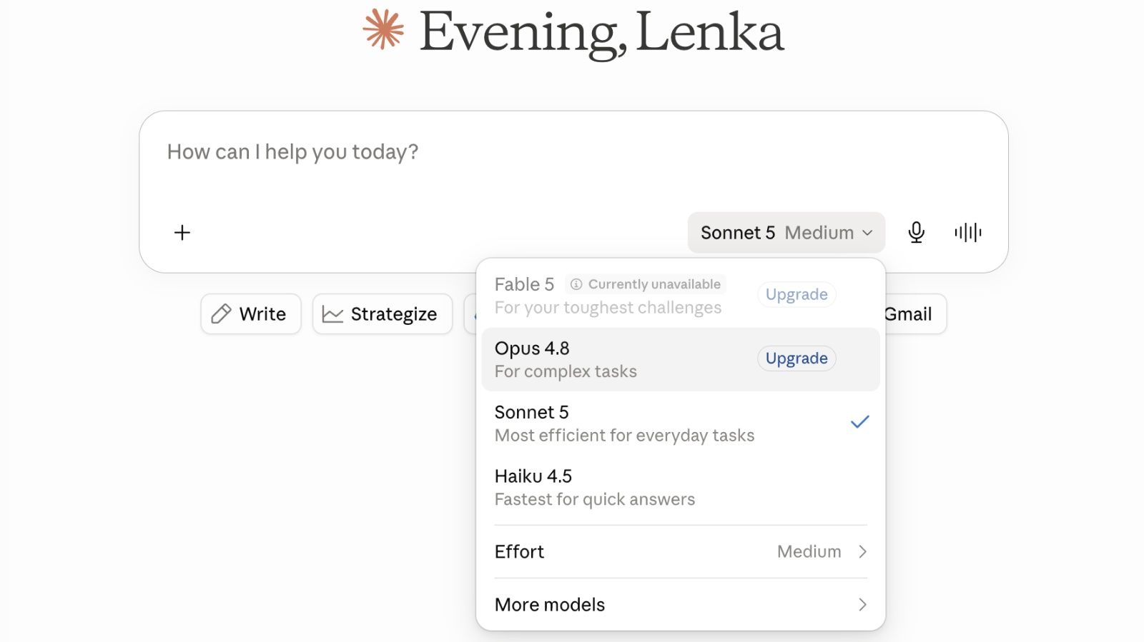The width and height of the screenshot is (1144, 642).
Task: Click the orange starburst logo
Action: coord(383,29)
